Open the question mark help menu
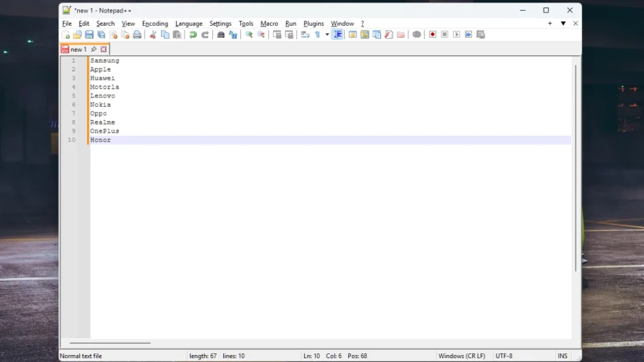This screenshot has height=362, width=644. tap(362, 23)
